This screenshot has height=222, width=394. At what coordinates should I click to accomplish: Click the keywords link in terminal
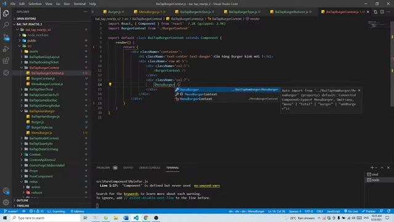[131, 194]
